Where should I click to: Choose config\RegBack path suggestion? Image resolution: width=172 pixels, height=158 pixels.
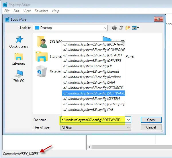point(93,77)
